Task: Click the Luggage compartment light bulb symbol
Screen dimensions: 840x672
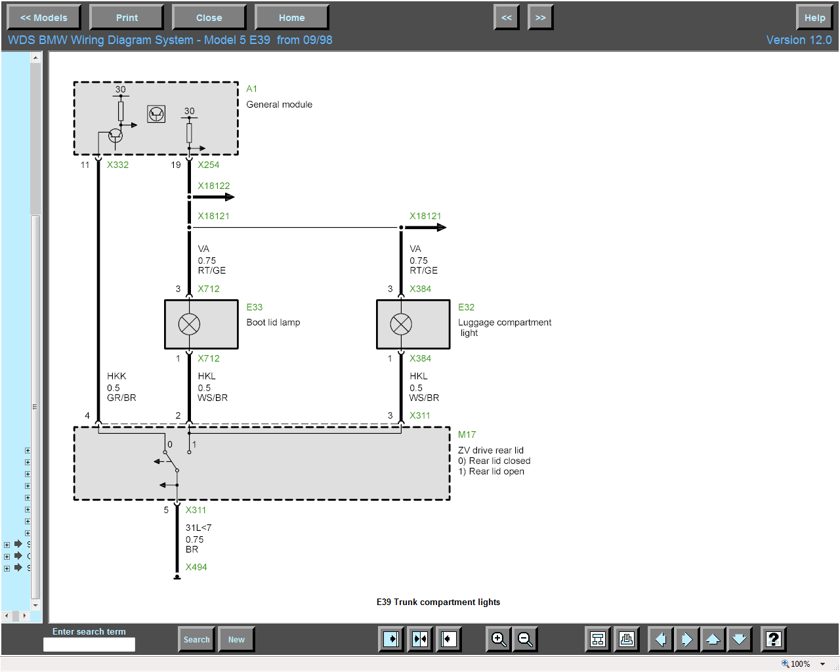Action: click(401, 324)
